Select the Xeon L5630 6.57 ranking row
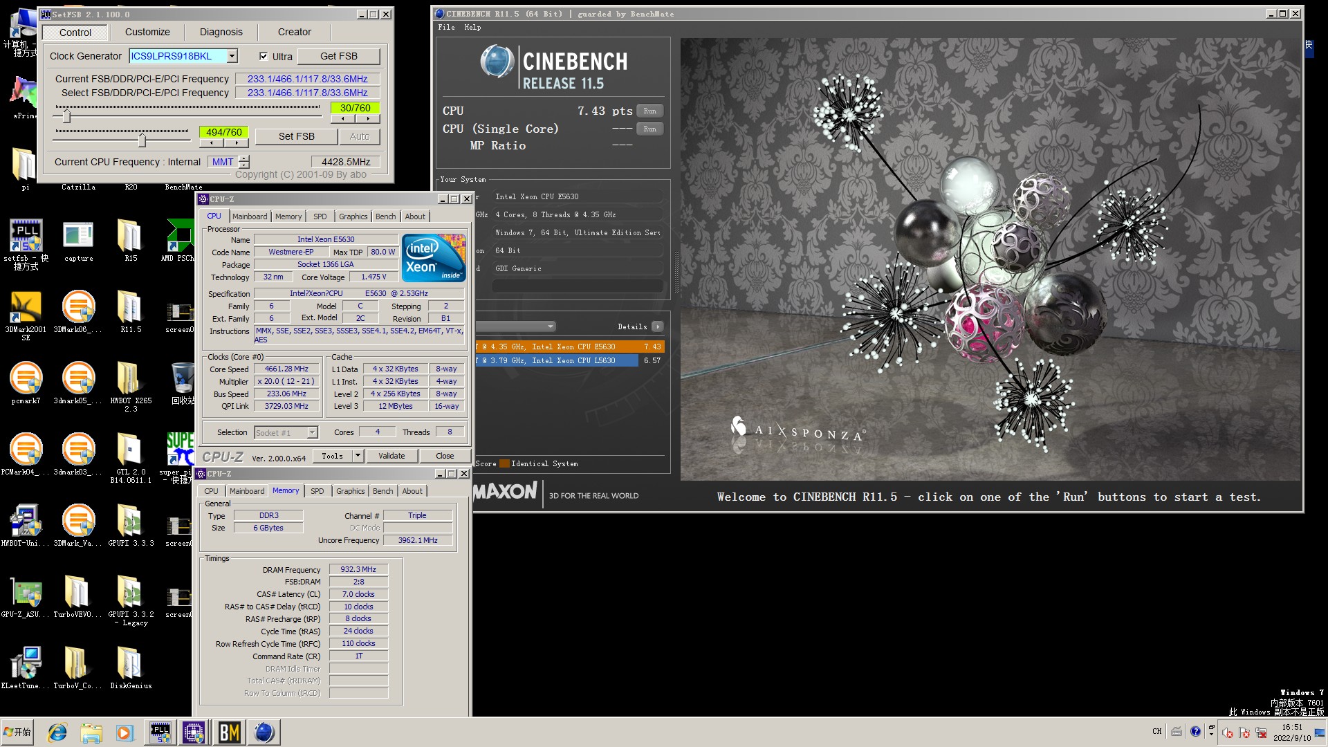The width and height of the screenshot is (1328, 747). [570, 361]
